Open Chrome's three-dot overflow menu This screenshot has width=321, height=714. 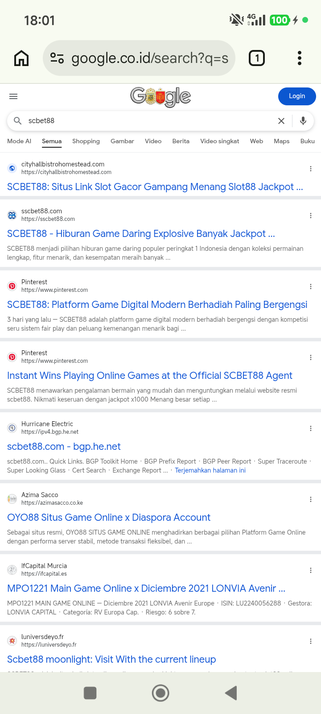(300, 58)
